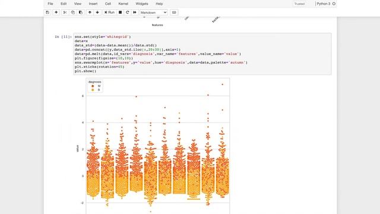Open the Help menu
This screenshot has height=214, width=380.
pyautogui.click(x=159, y=4)
